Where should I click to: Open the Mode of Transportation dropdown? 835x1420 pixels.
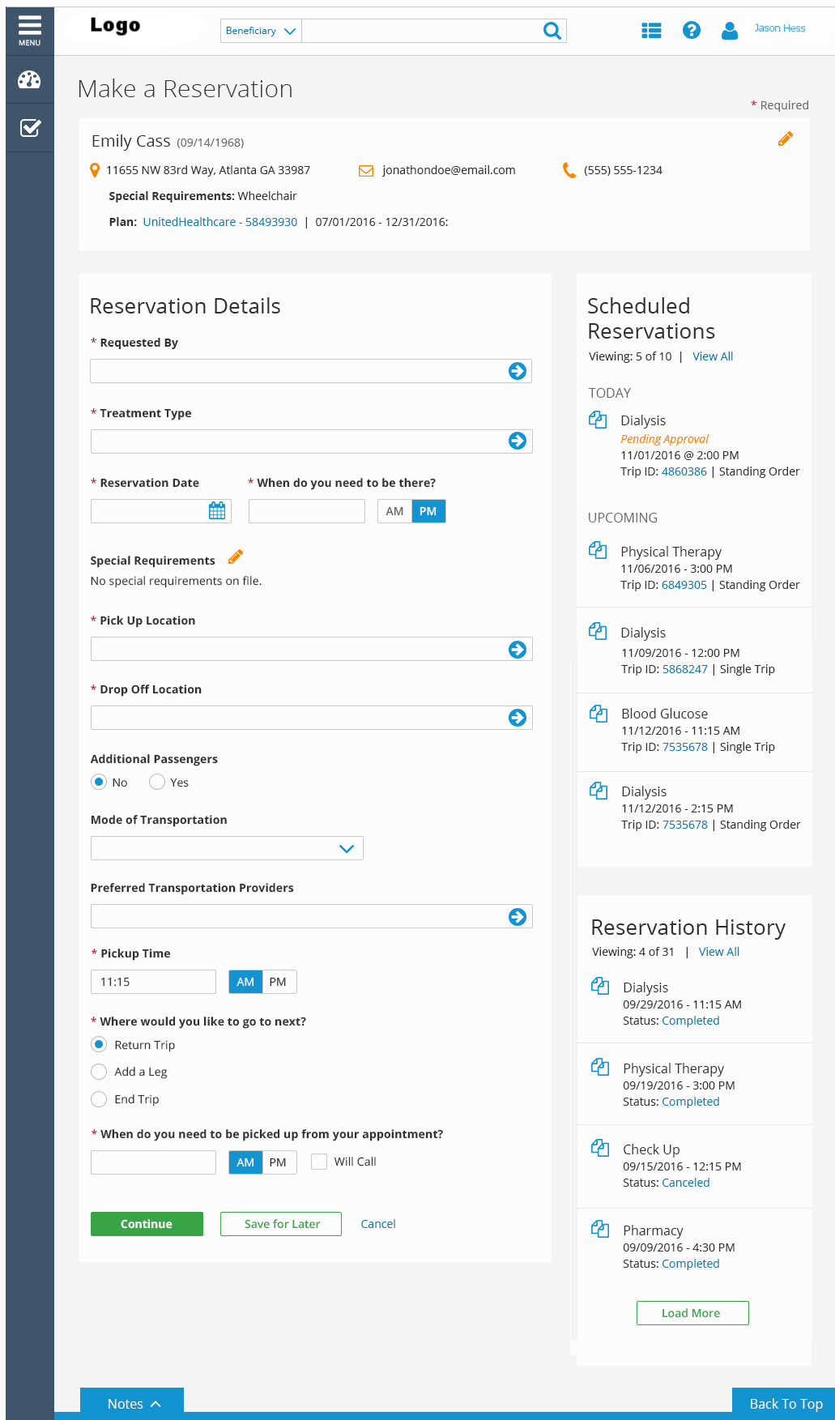click(x=227, y=848)
